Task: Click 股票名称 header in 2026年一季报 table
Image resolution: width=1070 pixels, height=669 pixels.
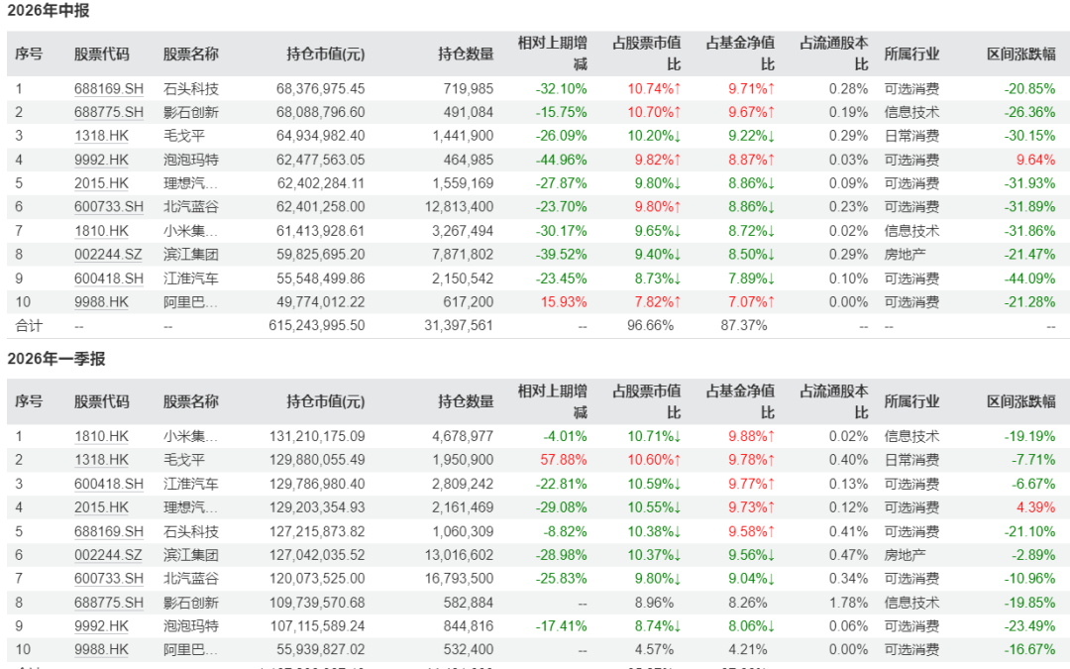Action: [190, 401]
